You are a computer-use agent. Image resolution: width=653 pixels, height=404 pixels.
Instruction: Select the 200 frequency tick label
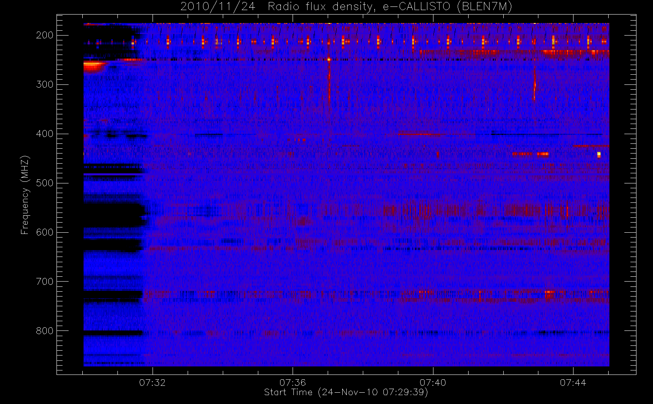click(45, 35)
